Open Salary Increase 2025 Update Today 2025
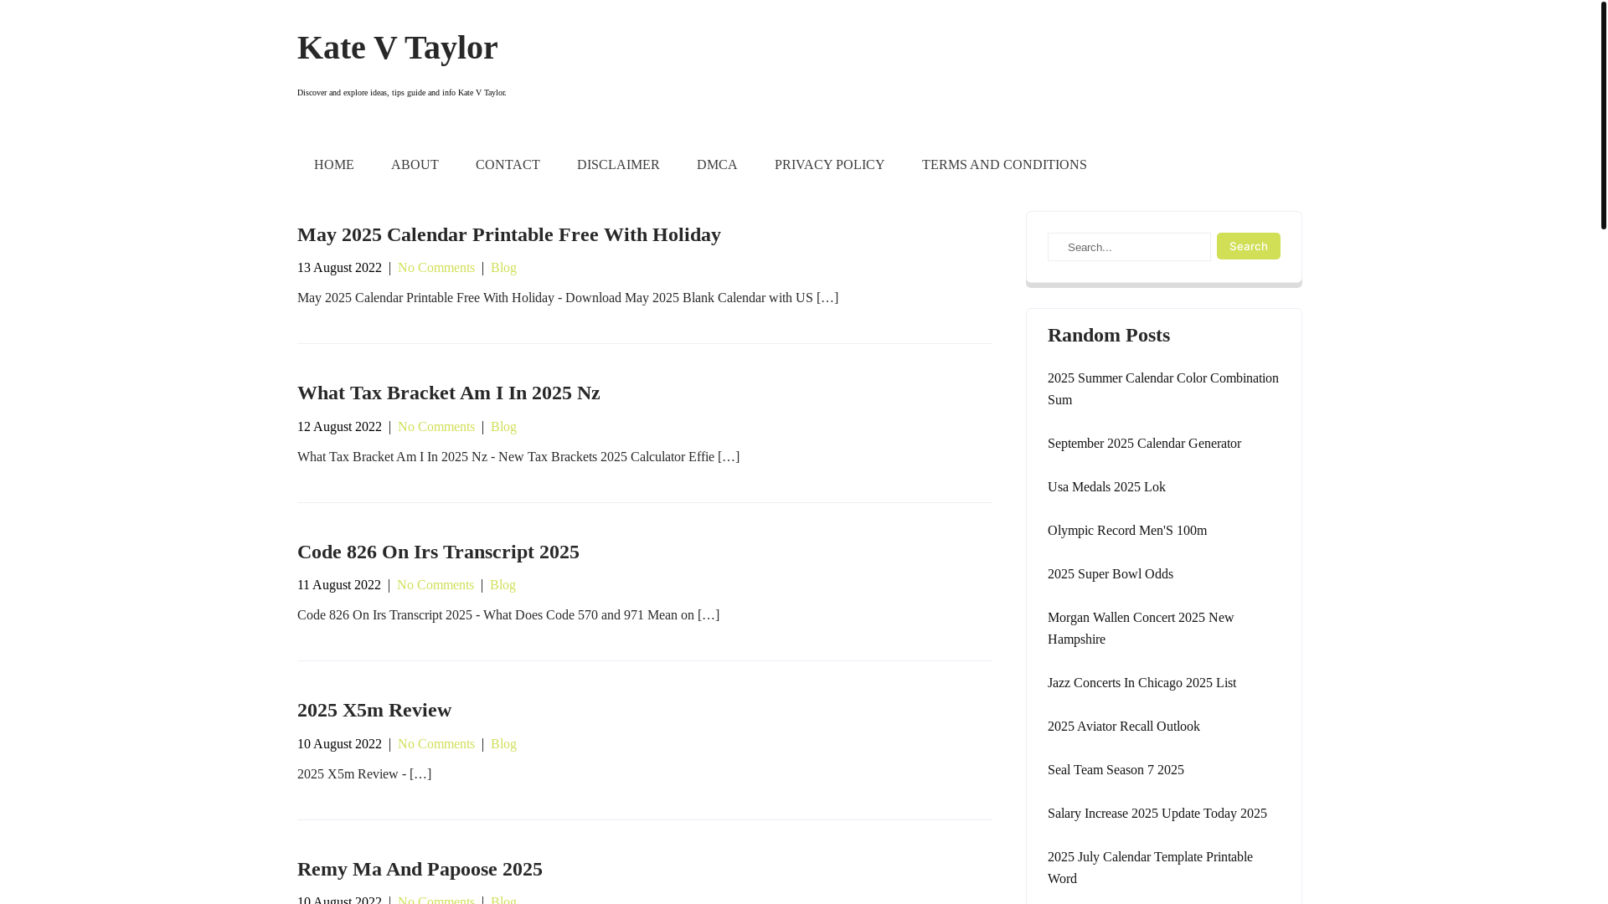This screenshot has height=904, width=1608. [x=1157, y=814]
